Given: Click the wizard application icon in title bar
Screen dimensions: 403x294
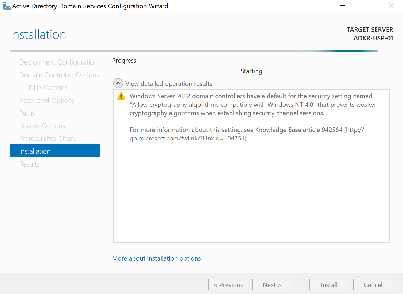Looking at the screenshot, I should [6, 6].
